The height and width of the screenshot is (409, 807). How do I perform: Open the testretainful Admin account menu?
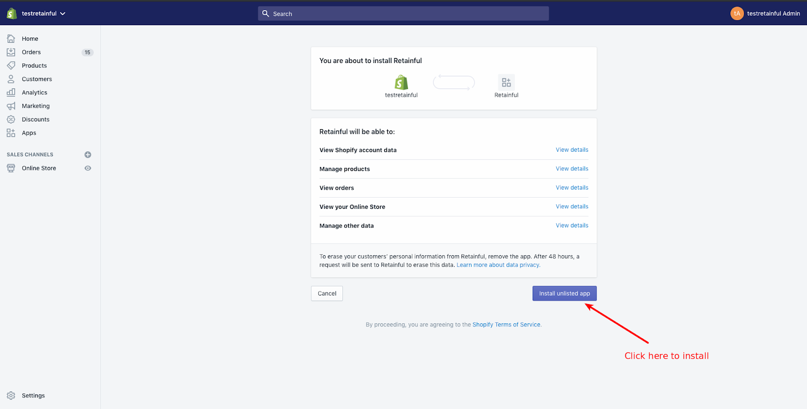click(765, 14)
